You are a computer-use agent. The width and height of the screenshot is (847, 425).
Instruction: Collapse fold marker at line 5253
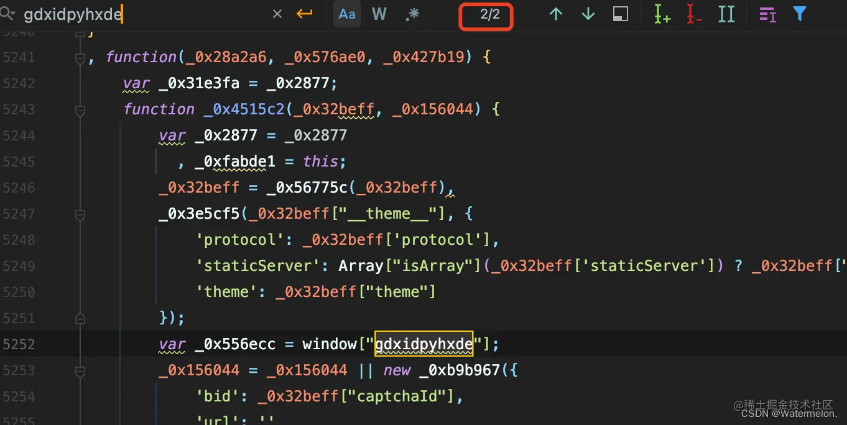point(80,371)
